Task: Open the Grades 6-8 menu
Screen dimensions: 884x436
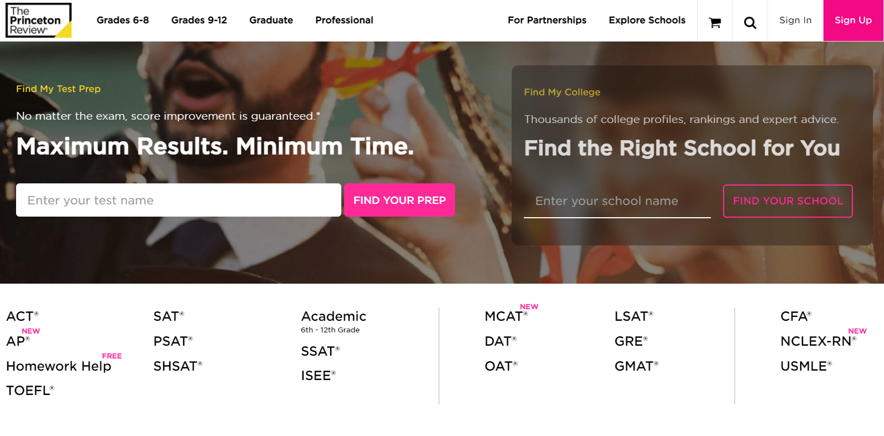Action: [122, 20]
